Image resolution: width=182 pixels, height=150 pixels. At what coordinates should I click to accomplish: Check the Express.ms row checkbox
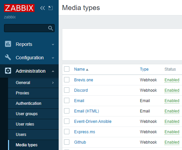click(67, 132)
